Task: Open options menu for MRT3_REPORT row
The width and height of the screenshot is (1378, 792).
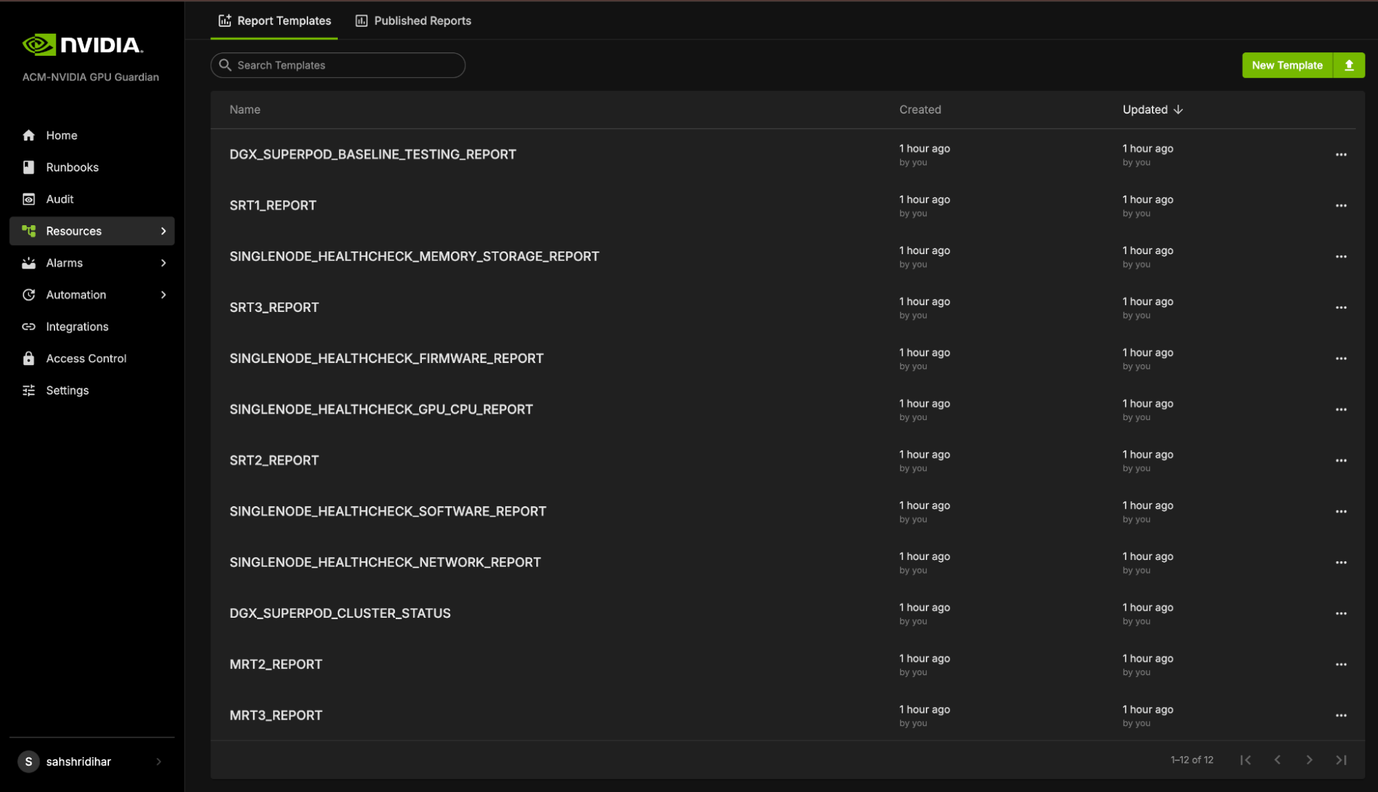Action: (1340, 716)
